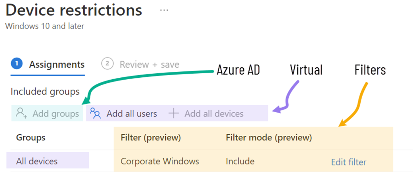This screenshot has height=184, width=413.
Task: Click the Filter (preview) column header
Action: tap(151, 138)
